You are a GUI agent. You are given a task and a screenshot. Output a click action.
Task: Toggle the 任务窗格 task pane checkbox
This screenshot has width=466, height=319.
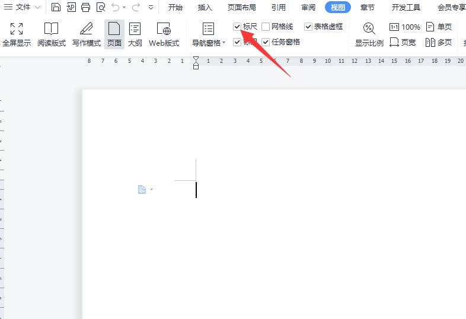[266, 42]
